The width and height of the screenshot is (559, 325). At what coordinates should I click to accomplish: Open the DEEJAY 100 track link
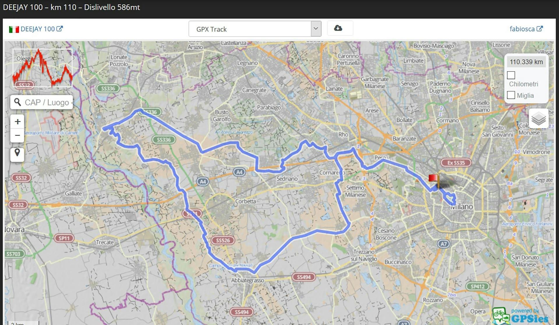pyautogui.click(x=38, y=29)
